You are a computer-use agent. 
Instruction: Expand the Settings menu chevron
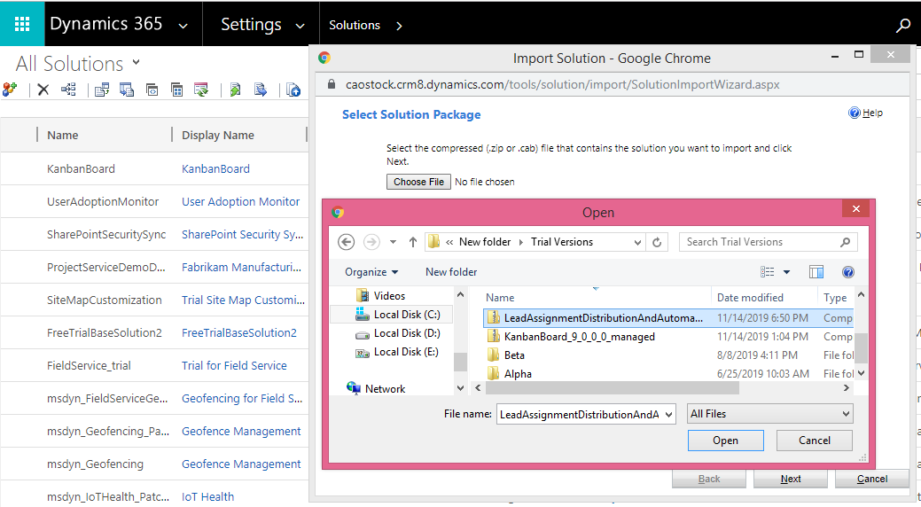300,26
